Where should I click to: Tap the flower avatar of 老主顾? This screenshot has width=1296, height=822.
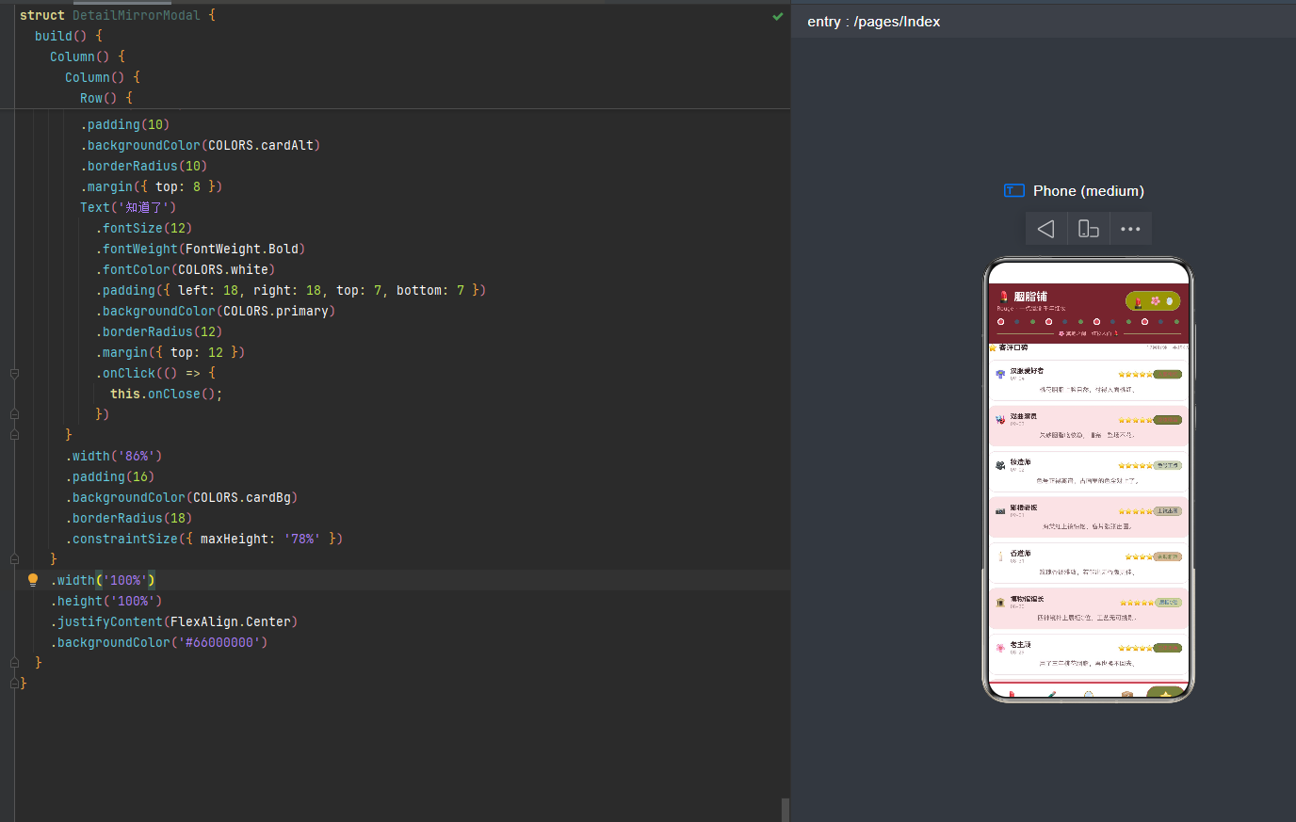(x=1000, y=648)
